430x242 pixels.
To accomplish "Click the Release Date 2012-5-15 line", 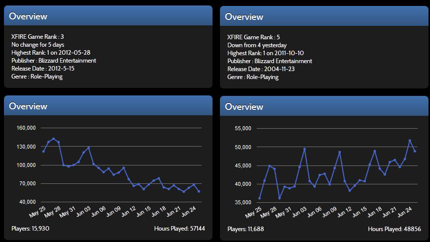I will coord(42,69).
